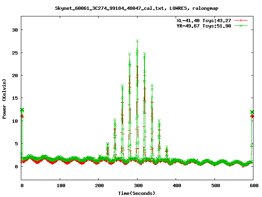262x197 pixels.
Task: Click the Power (Kelvin) y-axis label
Action: pos(4,99)
